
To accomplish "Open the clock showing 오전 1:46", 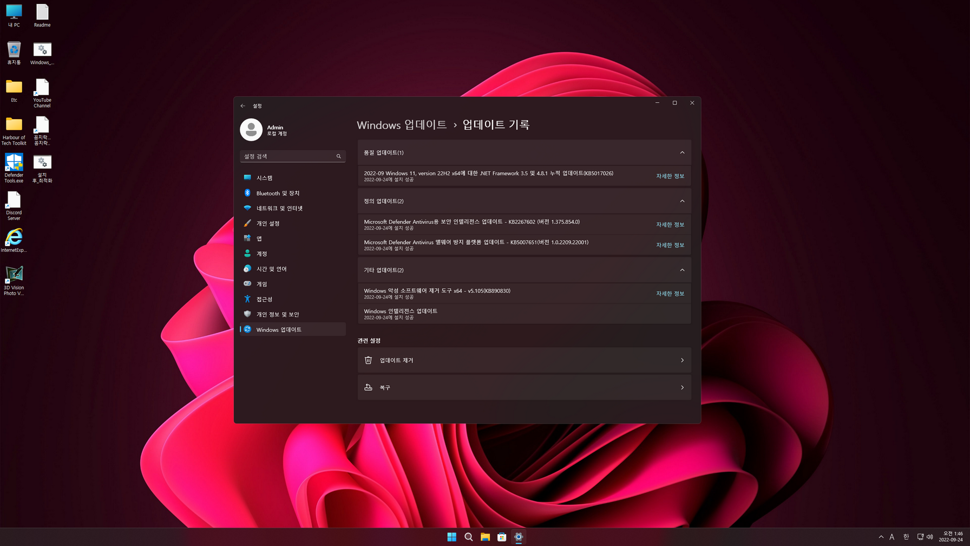I will [951, 537].
